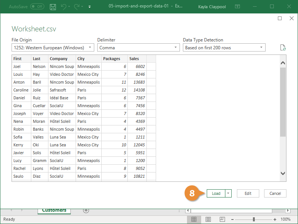The width and height of the screenshot is (298, 224).
Task: Edit the query before loading
Action: [248, 193]
